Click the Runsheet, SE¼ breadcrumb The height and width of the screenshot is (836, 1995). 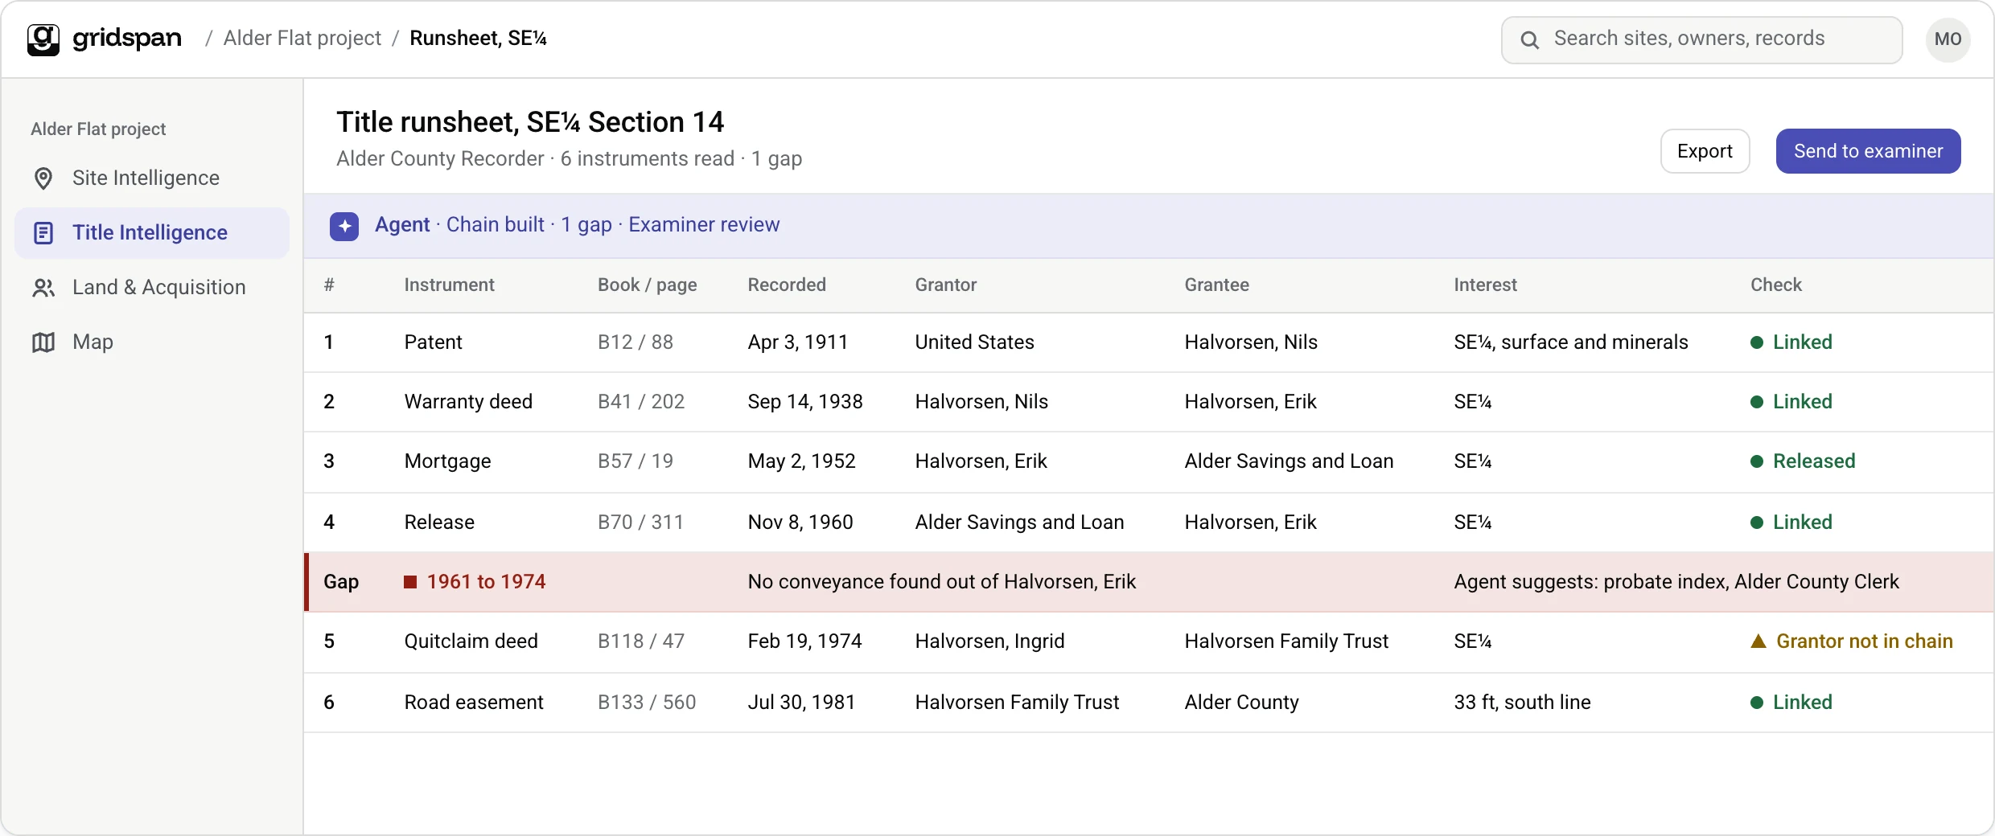click(x=478, y=38)
